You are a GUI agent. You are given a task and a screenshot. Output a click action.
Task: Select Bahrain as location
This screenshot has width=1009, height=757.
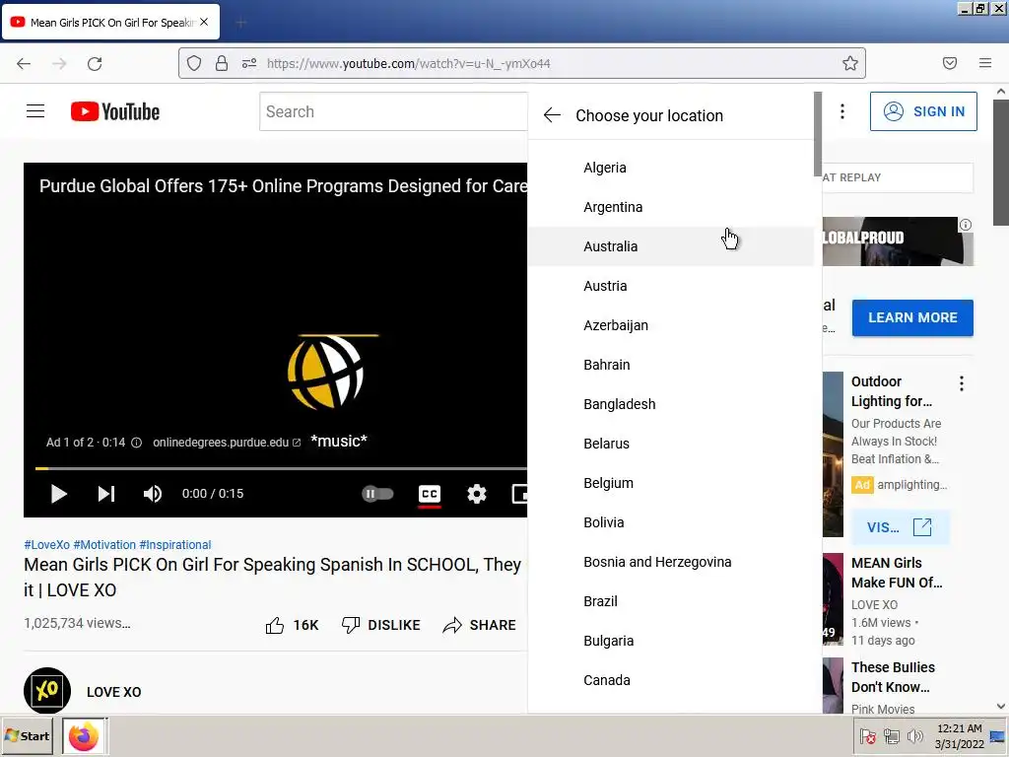click(x=670, y=365)
